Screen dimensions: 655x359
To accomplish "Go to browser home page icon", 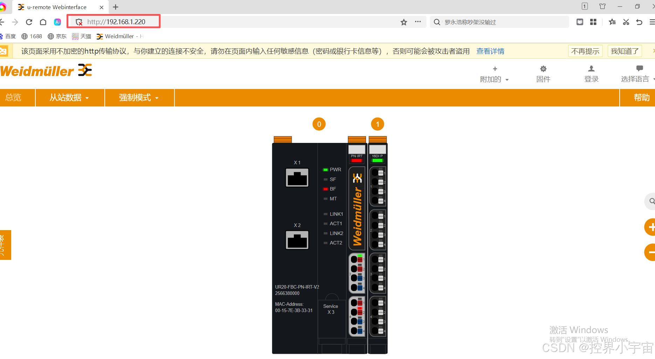I will (x=43, y=22).
